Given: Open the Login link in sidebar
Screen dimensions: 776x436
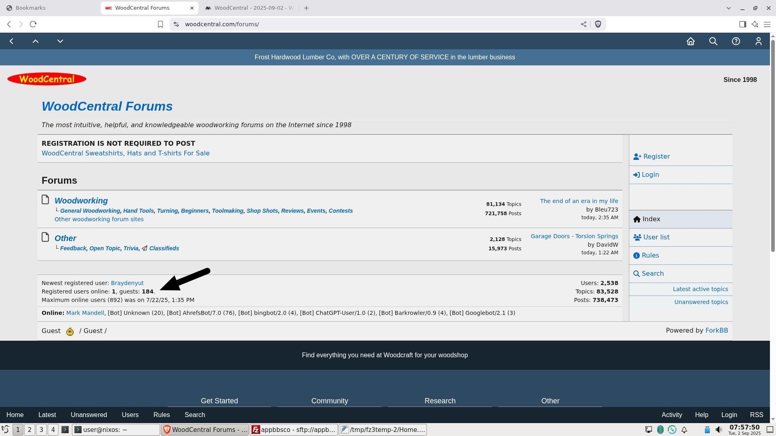Looking at the screenshot, I should [646, 175].
